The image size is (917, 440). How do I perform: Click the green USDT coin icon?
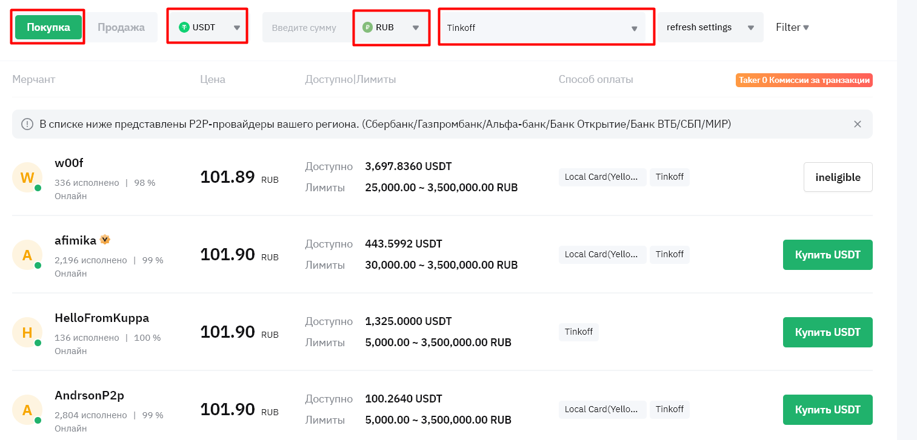(x=184, y=27)
